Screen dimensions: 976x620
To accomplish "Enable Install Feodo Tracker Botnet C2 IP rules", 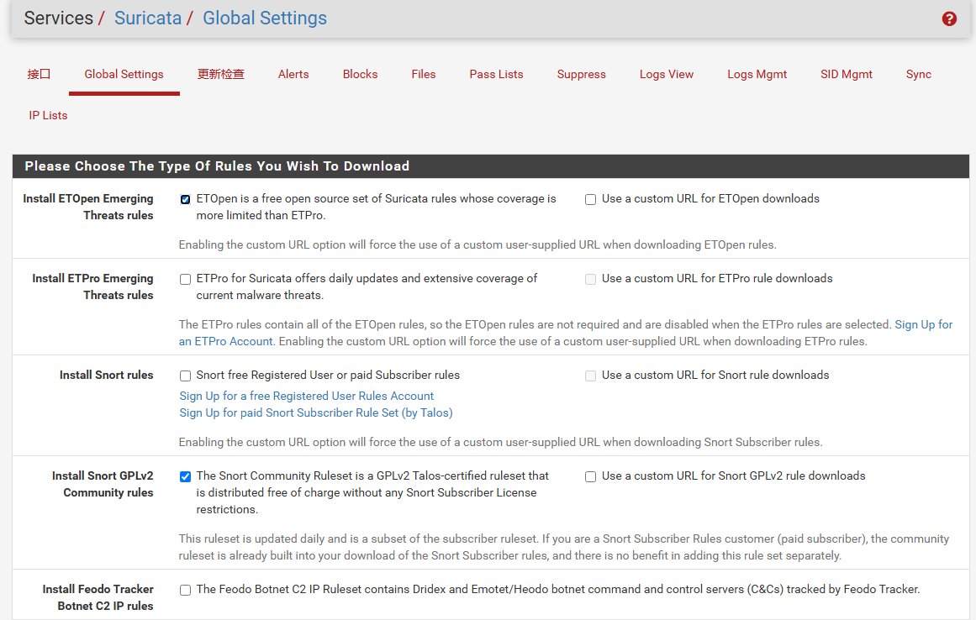I will tap(185, 589).
